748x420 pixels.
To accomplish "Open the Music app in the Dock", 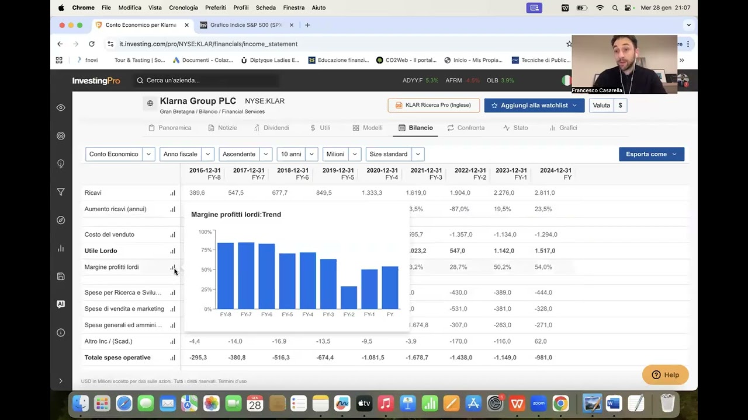I will tap(385, 403).
